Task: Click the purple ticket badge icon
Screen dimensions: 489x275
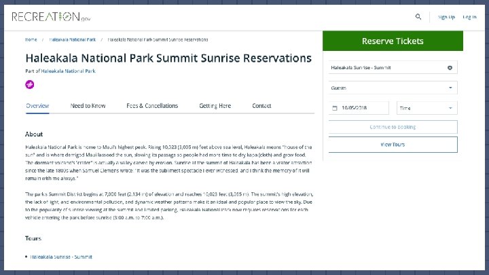Action: [30, 84]
